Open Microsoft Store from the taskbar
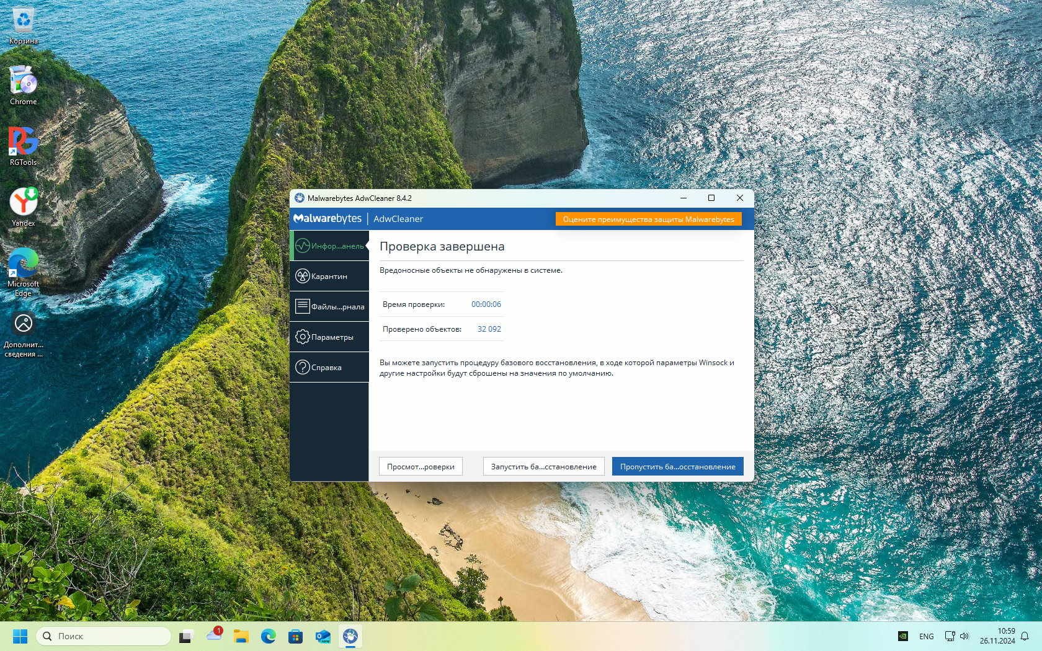The height and width of the screenshot is (651, 1042). pyautogui.click(x=295, y=636)
